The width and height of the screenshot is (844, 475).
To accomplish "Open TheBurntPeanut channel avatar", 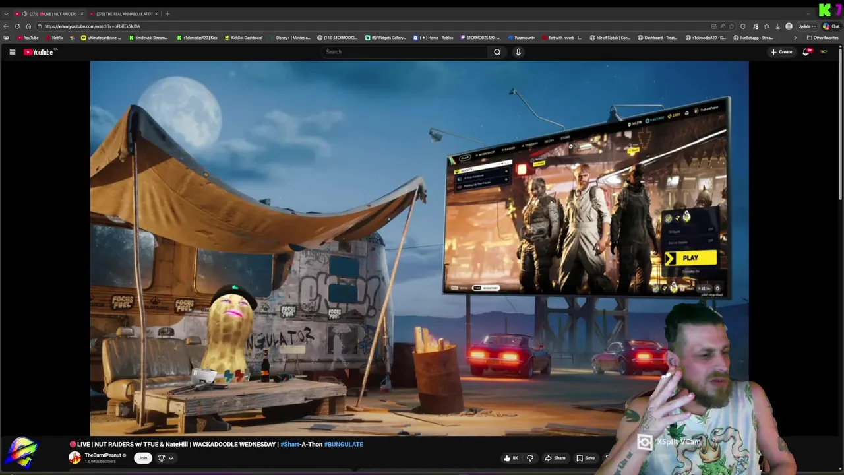I will pos(75,458).
